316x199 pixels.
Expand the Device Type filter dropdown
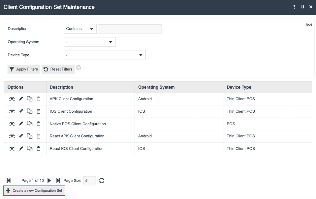click(104, 55)
